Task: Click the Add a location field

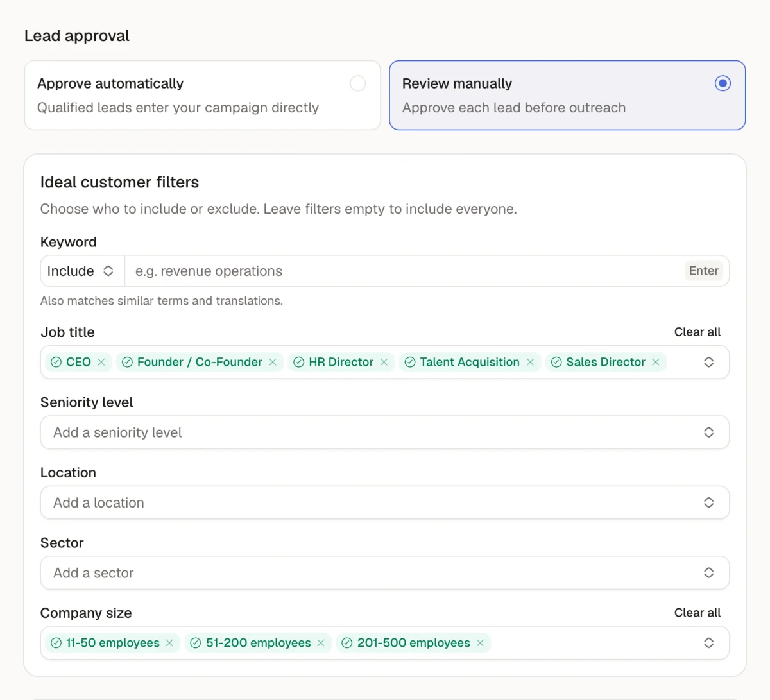Action: [x=385, y=502]
